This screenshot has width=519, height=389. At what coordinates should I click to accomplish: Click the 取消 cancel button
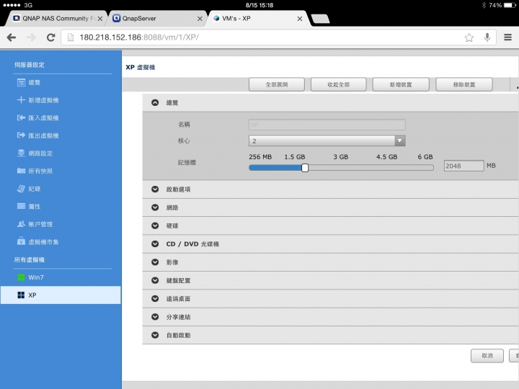coord(487,356)
